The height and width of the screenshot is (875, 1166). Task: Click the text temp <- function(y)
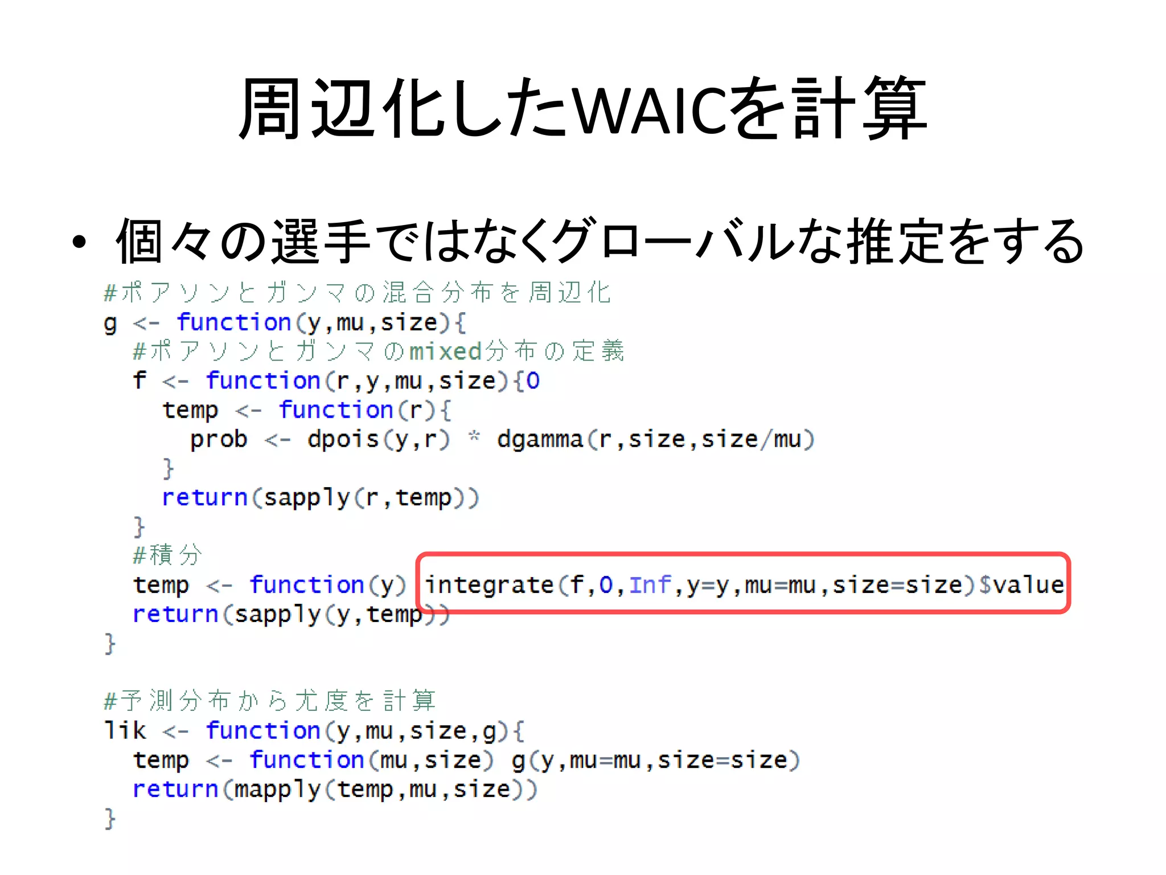[270, 585]
